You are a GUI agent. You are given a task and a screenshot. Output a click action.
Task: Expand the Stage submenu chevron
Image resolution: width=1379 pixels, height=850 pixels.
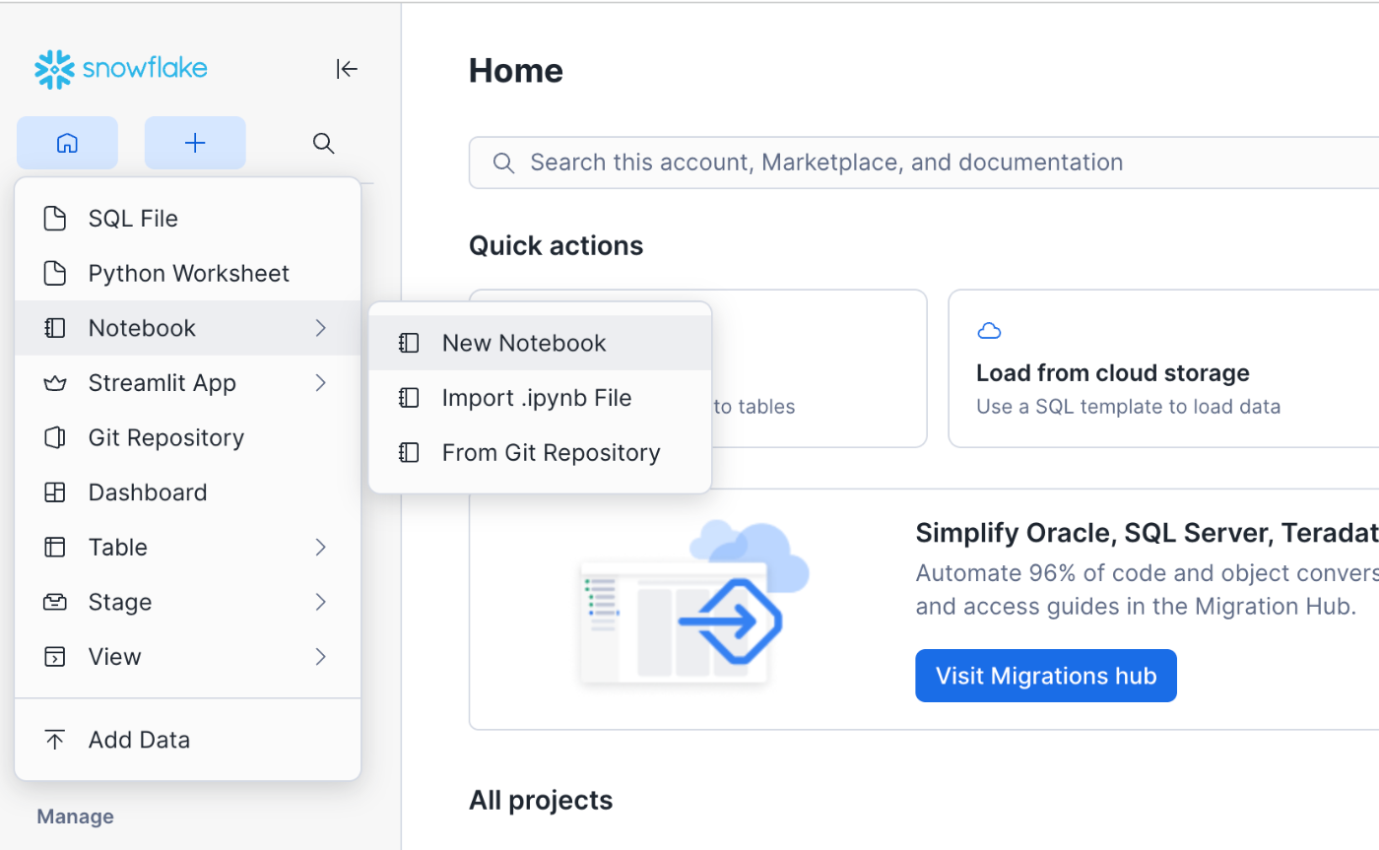(320, 602)
